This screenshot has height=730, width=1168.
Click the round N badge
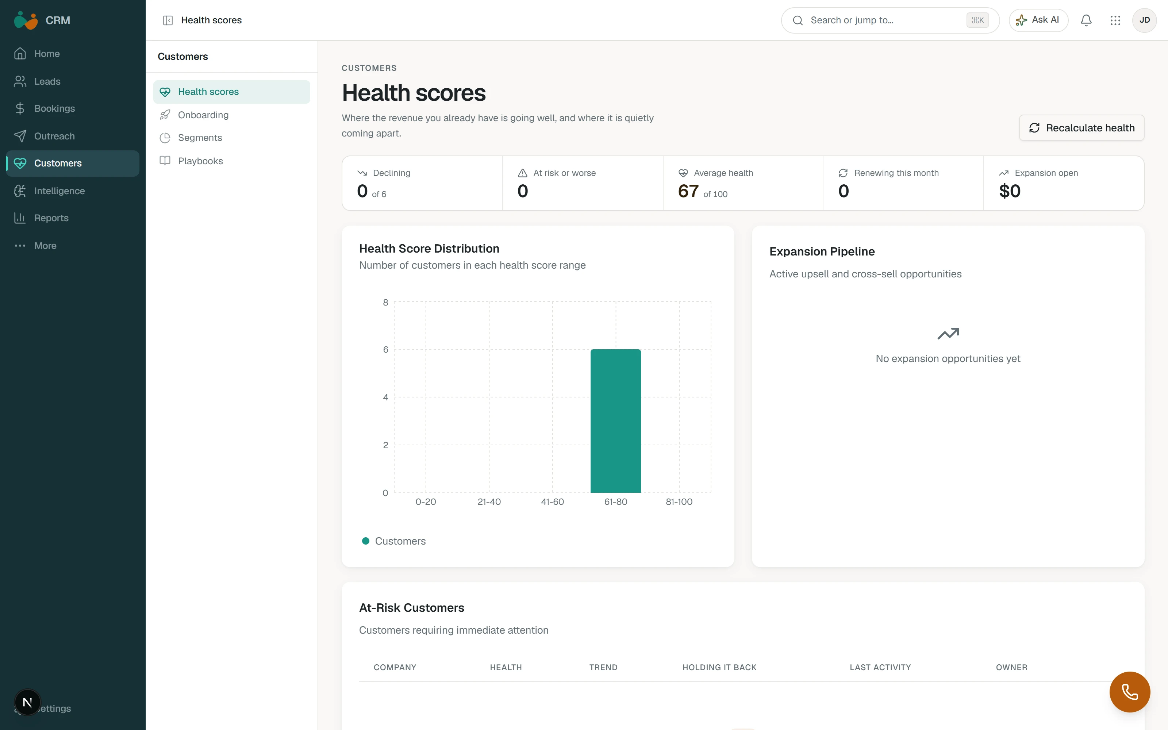27,703
